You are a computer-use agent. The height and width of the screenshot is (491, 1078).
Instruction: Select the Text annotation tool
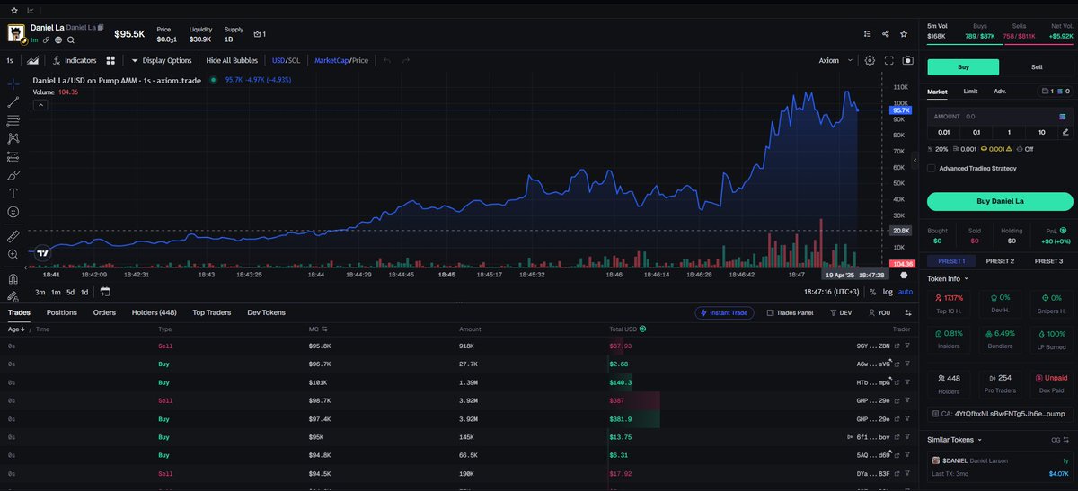point(13,193)
